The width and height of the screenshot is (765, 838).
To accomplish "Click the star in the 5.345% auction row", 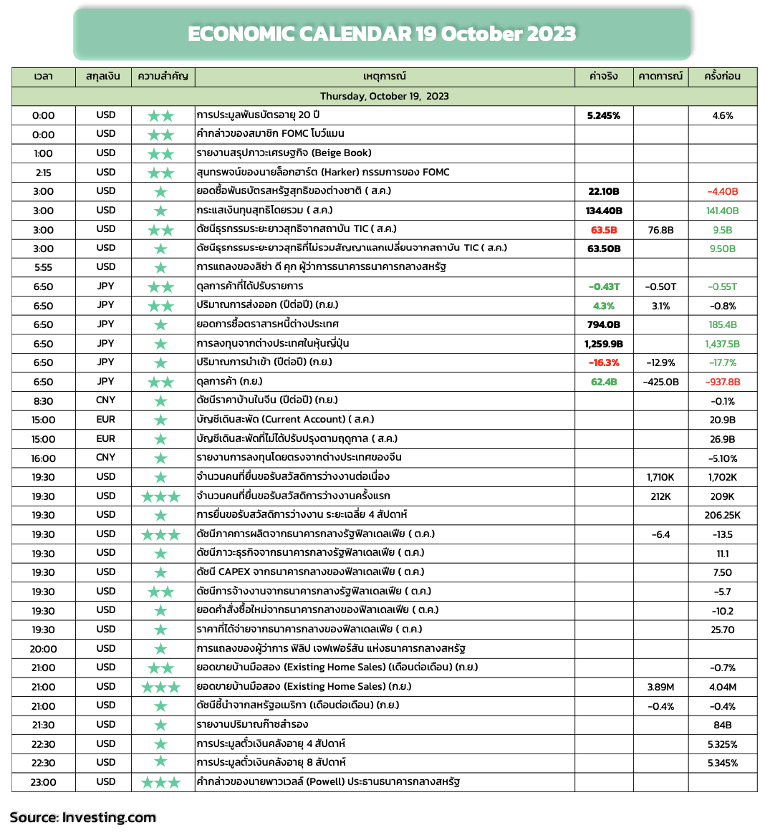I will tap(160, 763).
